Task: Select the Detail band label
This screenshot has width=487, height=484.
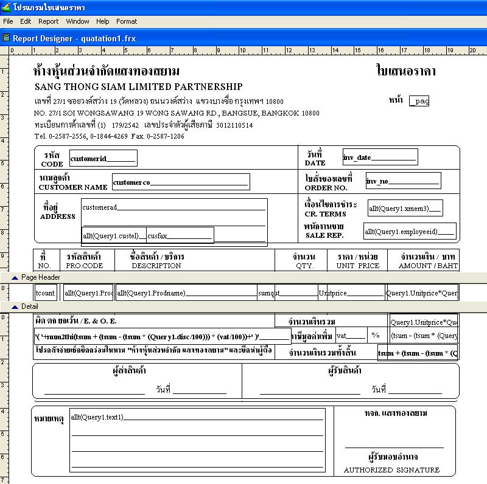Action: click(30, 306)
